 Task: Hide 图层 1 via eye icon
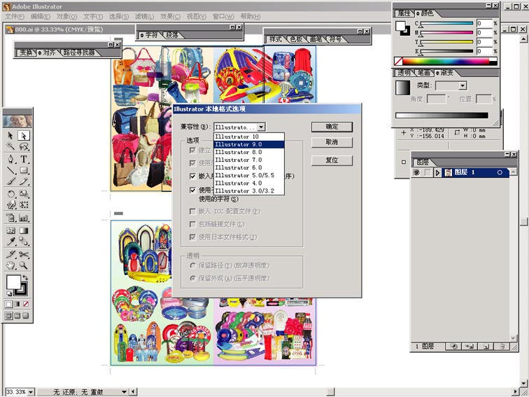click(416, 172)
